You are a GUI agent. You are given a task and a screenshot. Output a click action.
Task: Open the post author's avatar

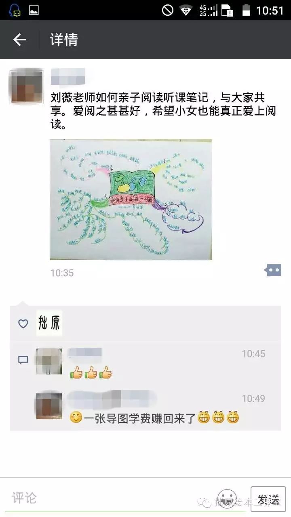pyautogui.click(x=26, y=86)
